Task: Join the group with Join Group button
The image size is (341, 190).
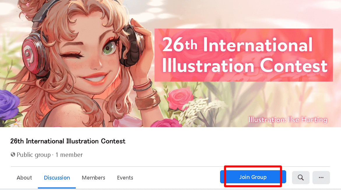Action: (x=253, y=177)
